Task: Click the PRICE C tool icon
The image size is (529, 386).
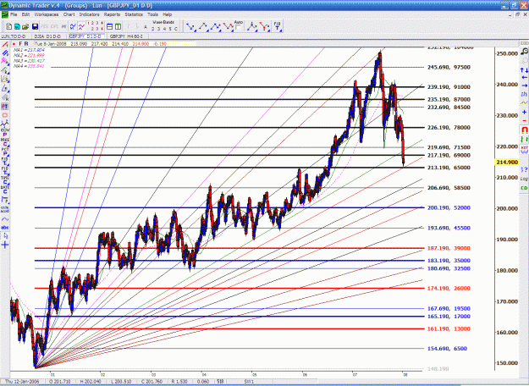Action: click(5, 142)
